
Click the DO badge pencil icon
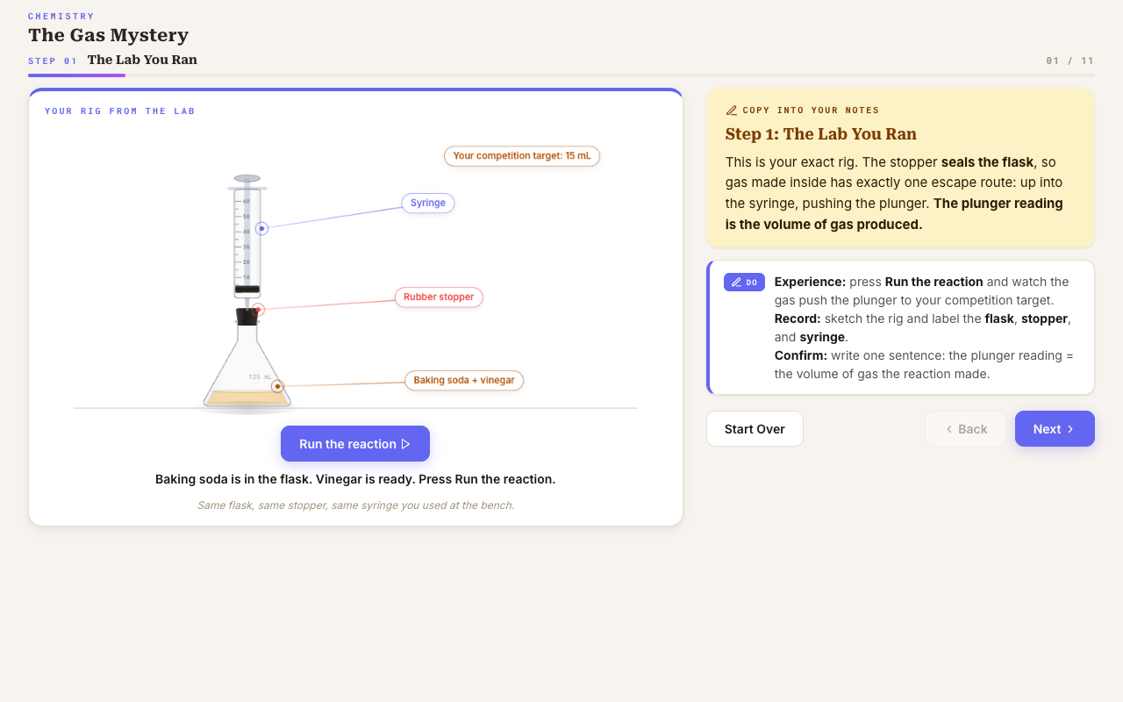click(x=736, y=283)
